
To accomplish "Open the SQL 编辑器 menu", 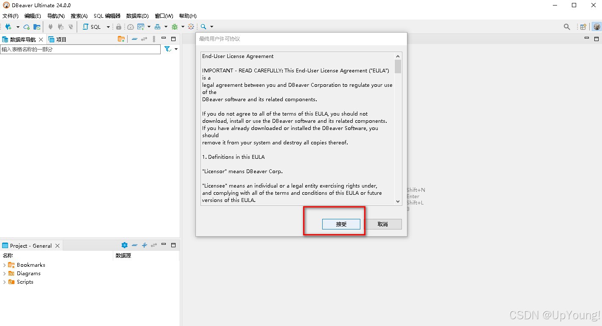I will point(107,16).
